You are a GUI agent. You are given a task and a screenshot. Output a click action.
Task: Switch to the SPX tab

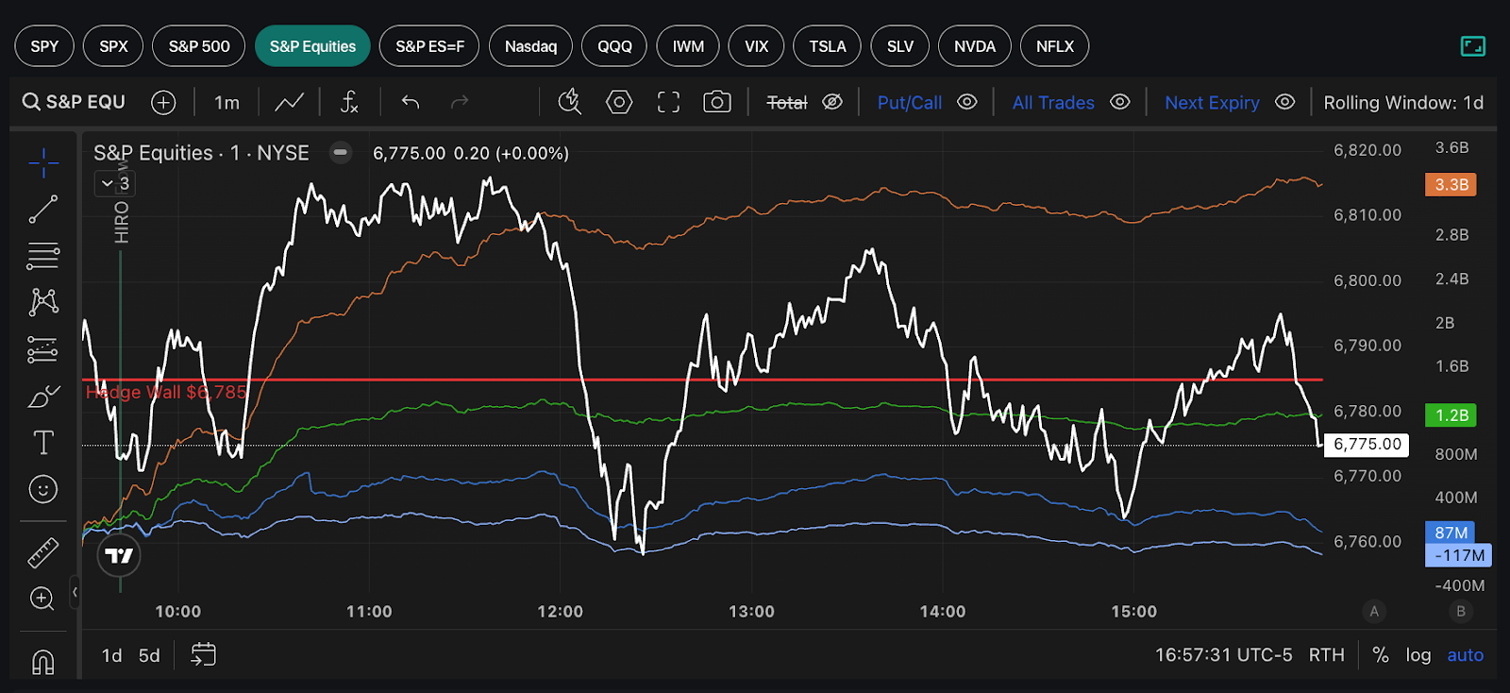(113, 46)
